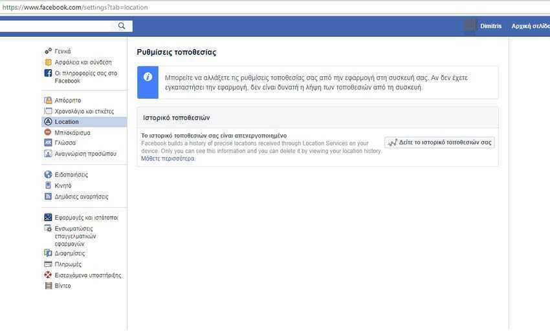
Task: Open the Πληρωμές settings tab
Action: pos(68,264)
